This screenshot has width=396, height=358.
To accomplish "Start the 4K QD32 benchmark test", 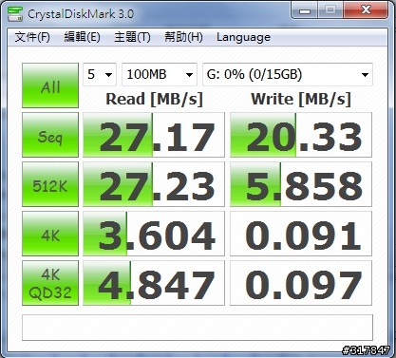I will coord(50,283).
